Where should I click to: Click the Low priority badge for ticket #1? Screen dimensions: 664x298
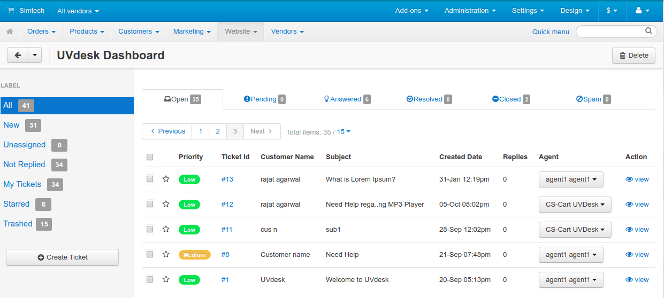(x=189, y=280)
